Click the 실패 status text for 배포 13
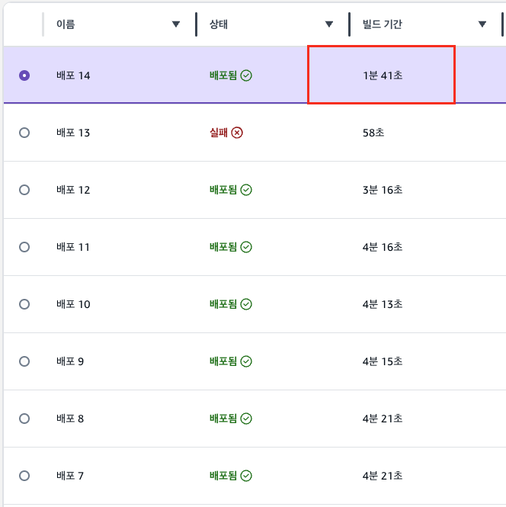The image size is (506, 507). [219, 133]
